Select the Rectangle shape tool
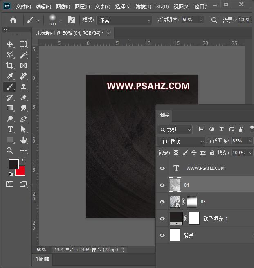This screenshot has height=268, width=254. pos(10,140)
